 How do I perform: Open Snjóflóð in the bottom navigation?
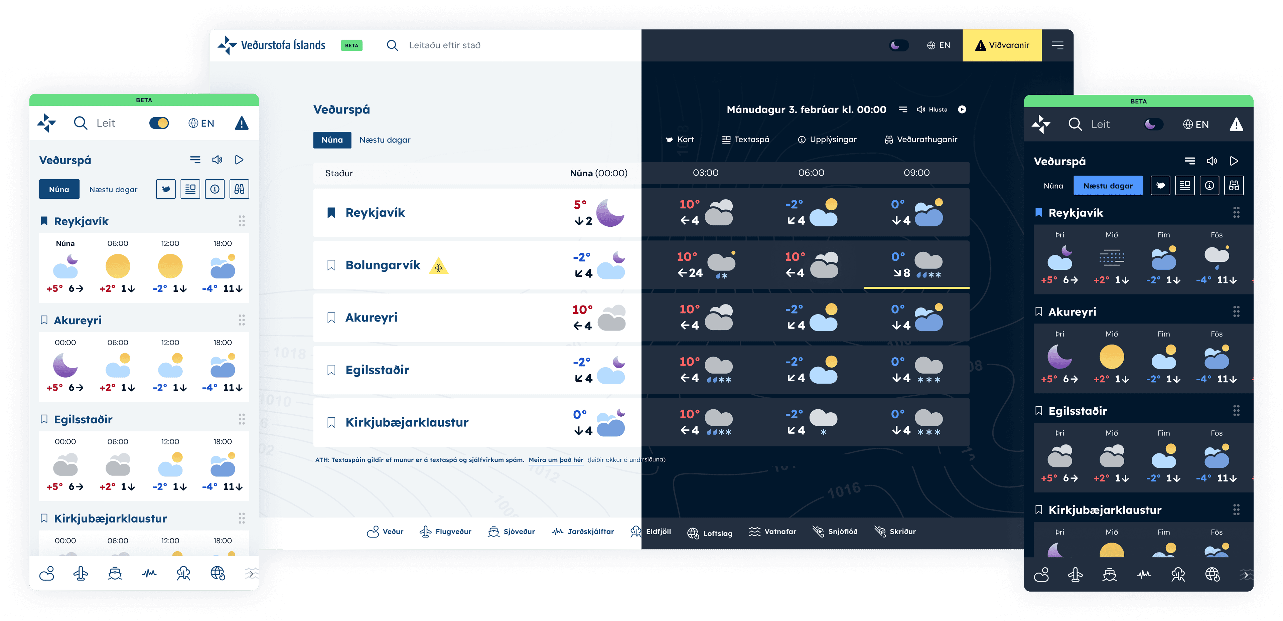[x=835, y=532]
